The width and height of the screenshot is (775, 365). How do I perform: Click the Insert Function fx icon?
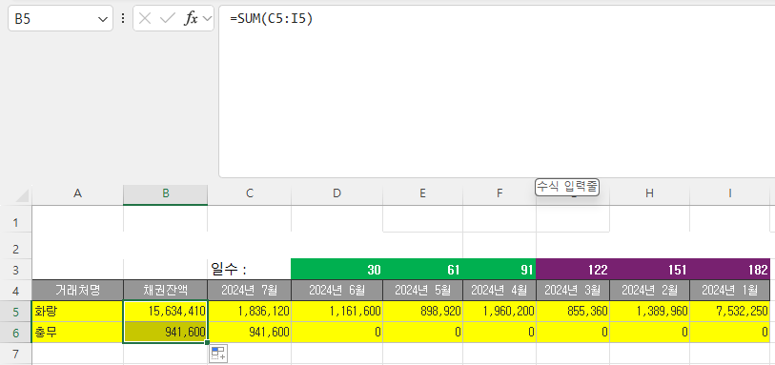coord(191,19)
